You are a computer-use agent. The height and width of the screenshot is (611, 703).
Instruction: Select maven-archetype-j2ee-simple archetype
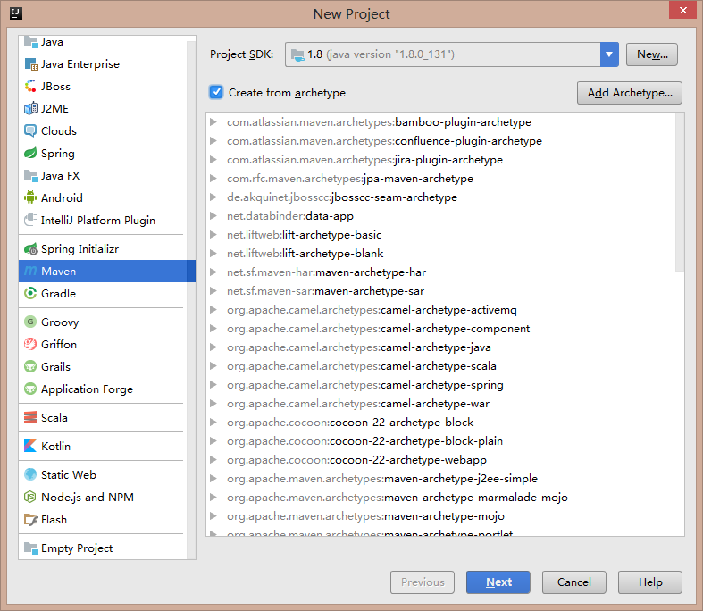pyautogui.click(x=382, y=479)
